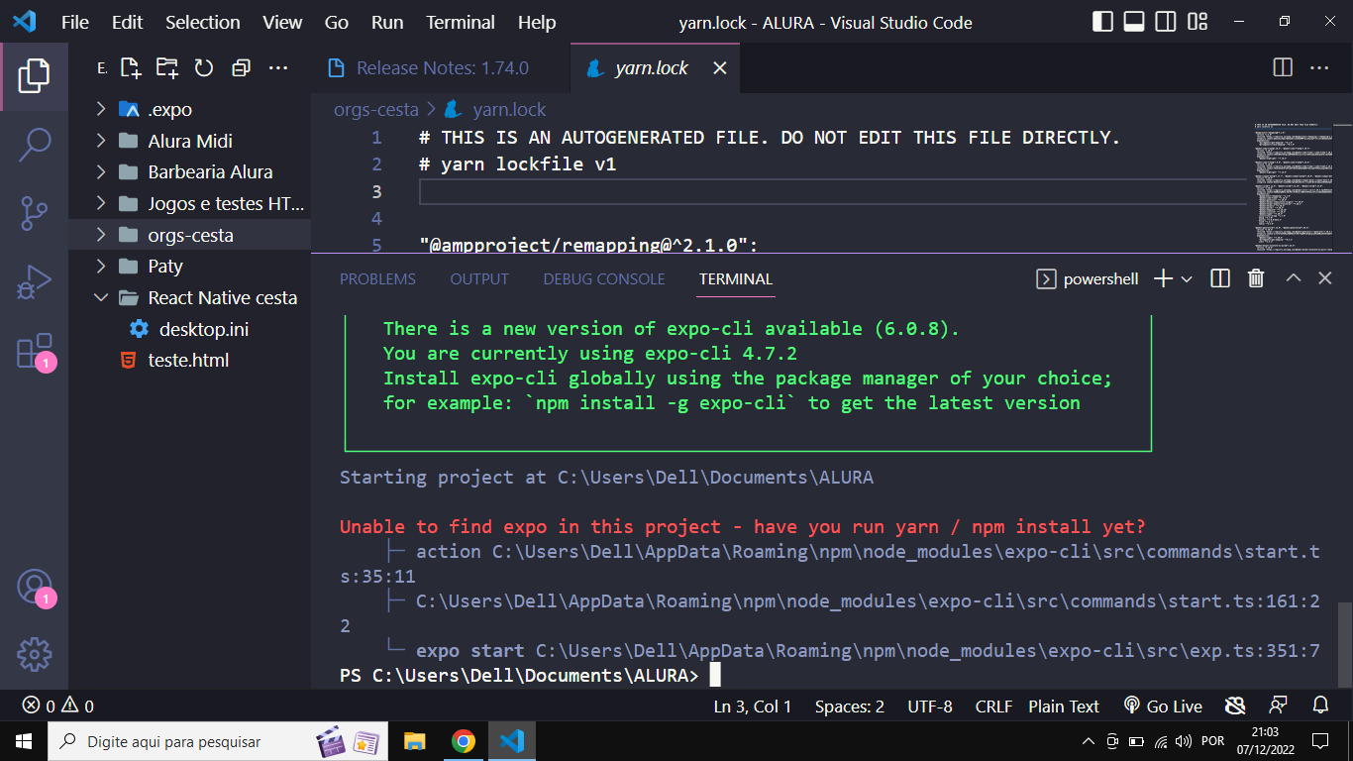Open Google Chrome from taskbar
This screenshot has width=1353, height=761.
tap(463, 741)
